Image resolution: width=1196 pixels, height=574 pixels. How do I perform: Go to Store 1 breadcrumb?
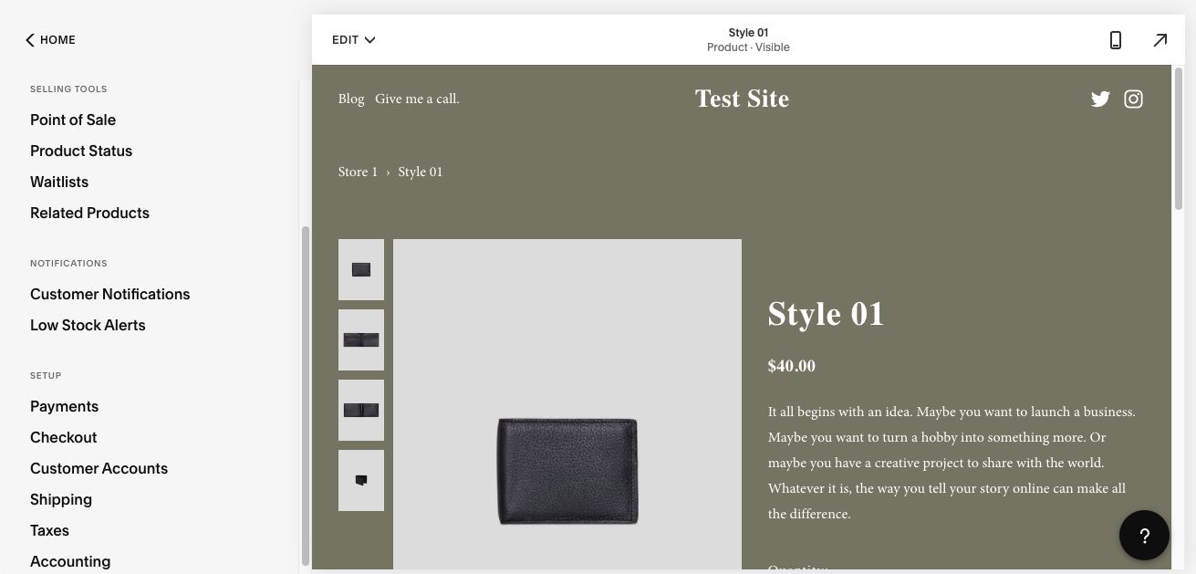(358, 172)
